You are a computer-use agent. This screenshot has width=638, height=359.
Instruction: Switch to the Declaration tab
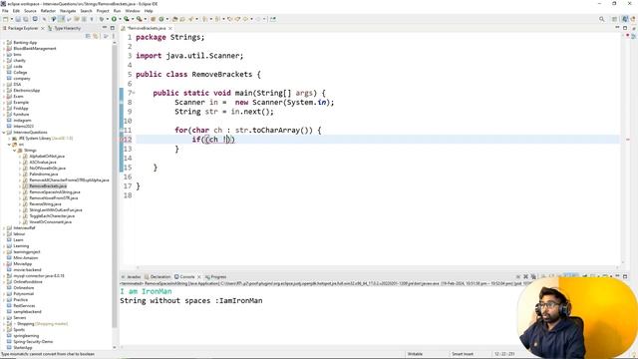pyautogui.click(x=158, y=277)
